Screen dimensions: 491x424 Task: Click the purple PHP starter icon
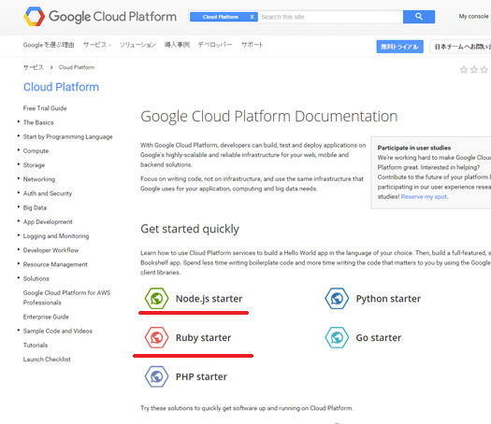click(156, 376)
